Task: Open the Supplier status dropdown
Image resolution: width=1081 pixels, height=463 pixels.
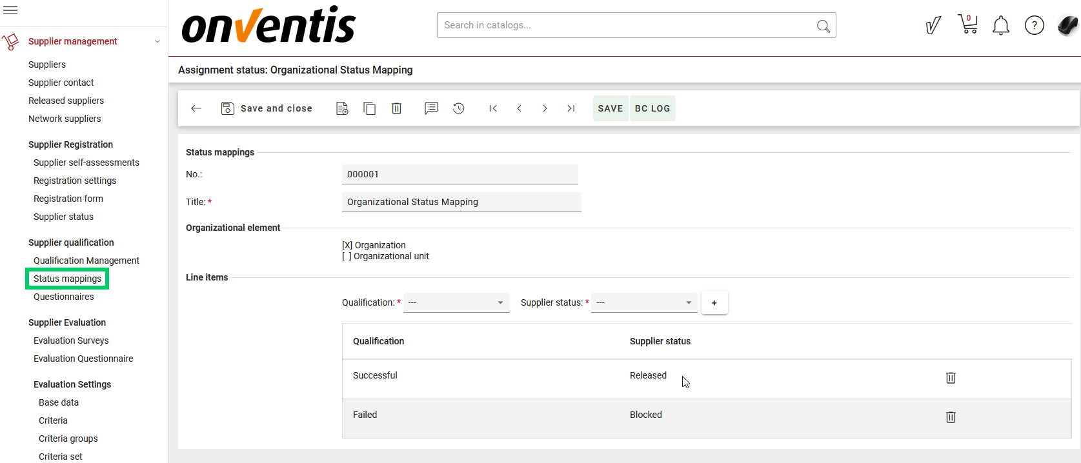Action: 643,302
